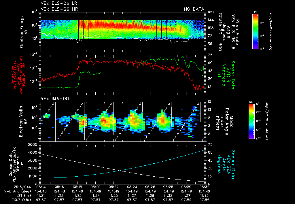Click the 'NO DATA' label

coord(194,9)
